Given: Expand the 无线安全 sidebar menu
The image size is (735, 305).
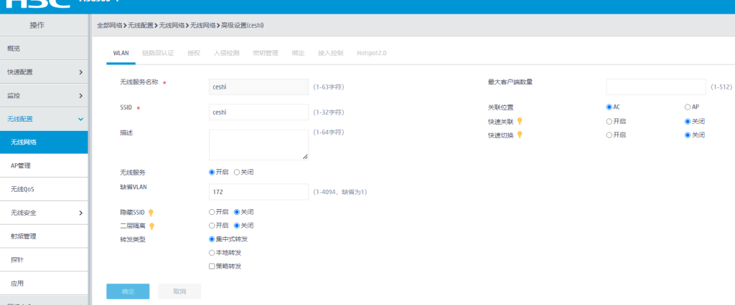Looking at the screenshot, I should [x=44, y=213].
